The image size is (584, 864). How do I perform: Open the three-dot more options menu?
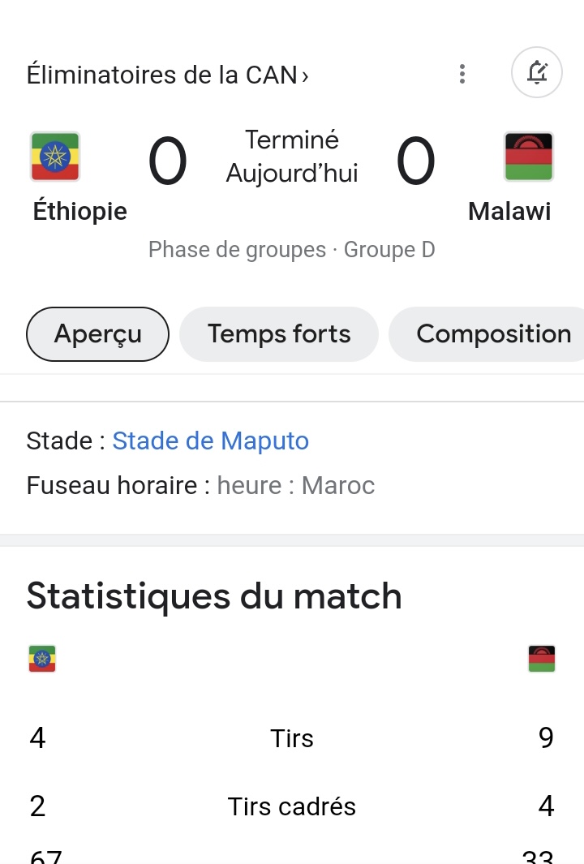[x=462, y=74]
